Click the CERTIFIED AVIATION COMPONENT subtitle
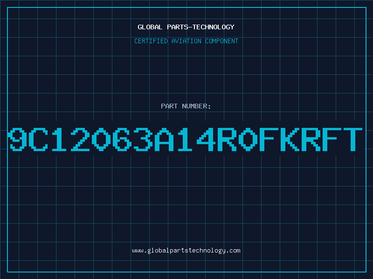 (x=186, y=41)
